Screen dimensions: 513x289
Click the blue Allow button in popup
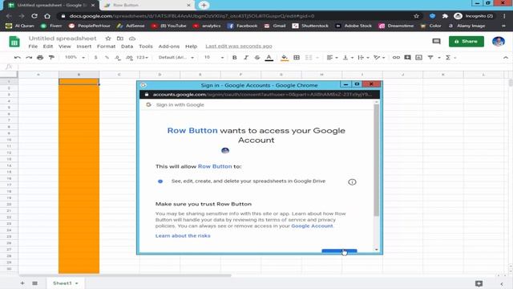point(339,251)
